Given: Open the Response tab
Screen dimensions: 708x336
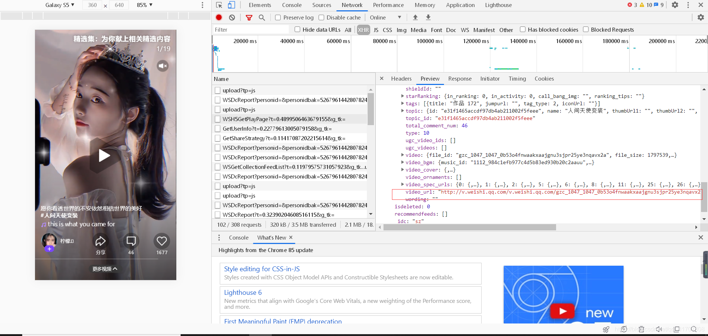Looking at the screenshot, I should (460, 78).
